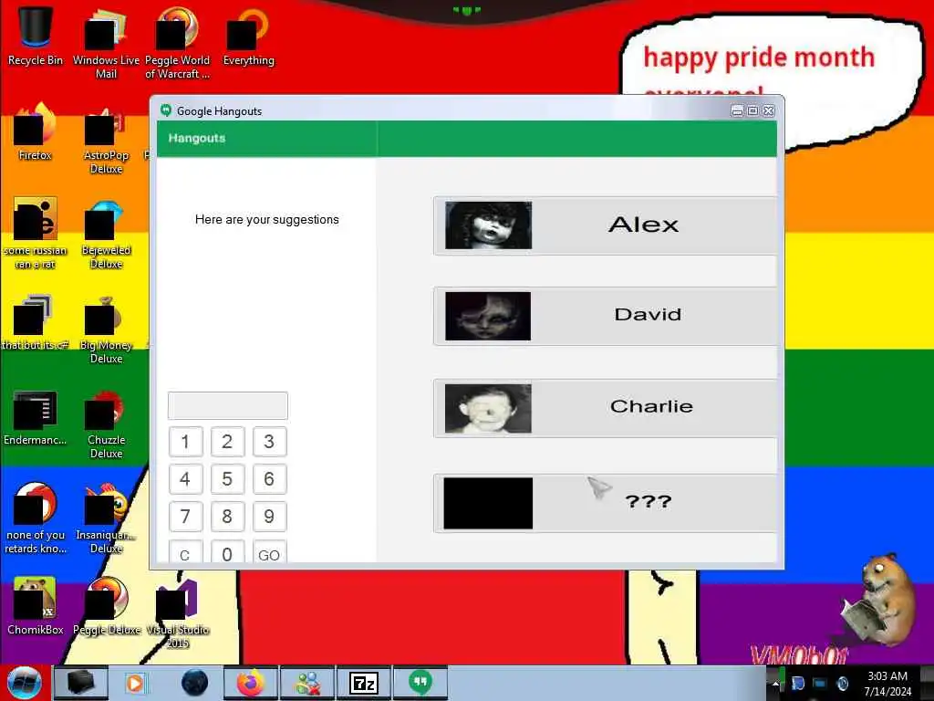Click the Windows Start orb

pos(24,683)
